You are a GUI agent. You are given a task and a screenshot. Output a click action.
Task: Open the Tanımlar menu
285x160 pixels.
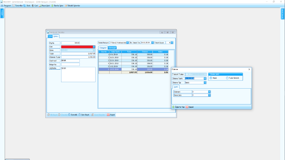tap(18, 6)
